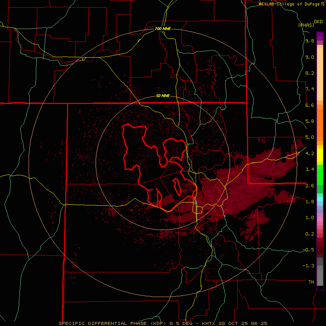Click the 6.6 value on the scale

[x=310, y=105]
